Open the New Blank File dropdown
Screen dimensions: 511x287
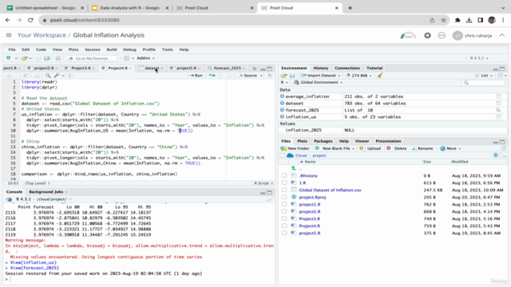coord(335,148)
